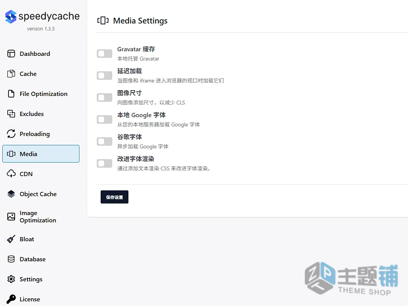Click the Image Optimization picture icon
The image size is (408, 306).
pos(11,216)
